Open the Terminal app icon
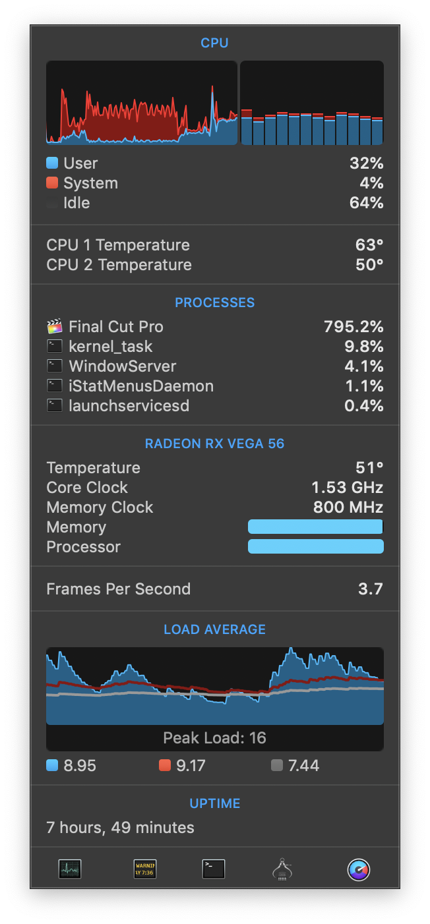This screenshot has width=430, height=924. click(214, 869)
